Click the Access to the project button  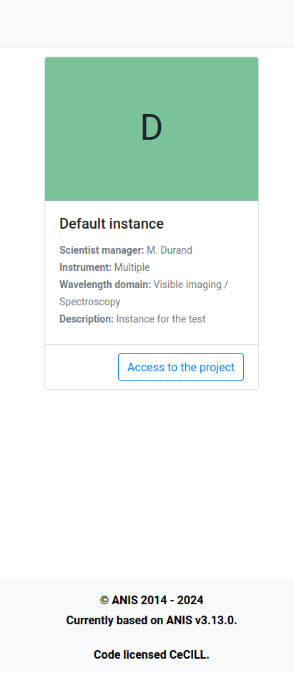point(181,367)
